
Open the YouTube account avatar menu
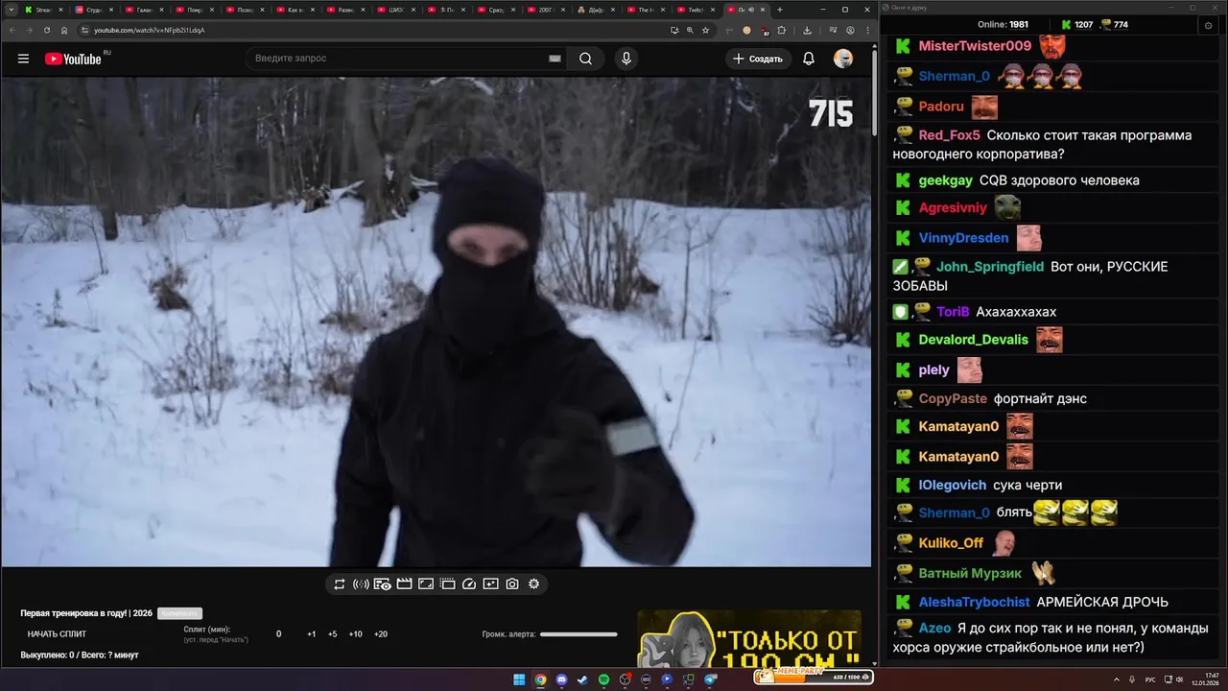pyautogui.click(x=843, y=59)
